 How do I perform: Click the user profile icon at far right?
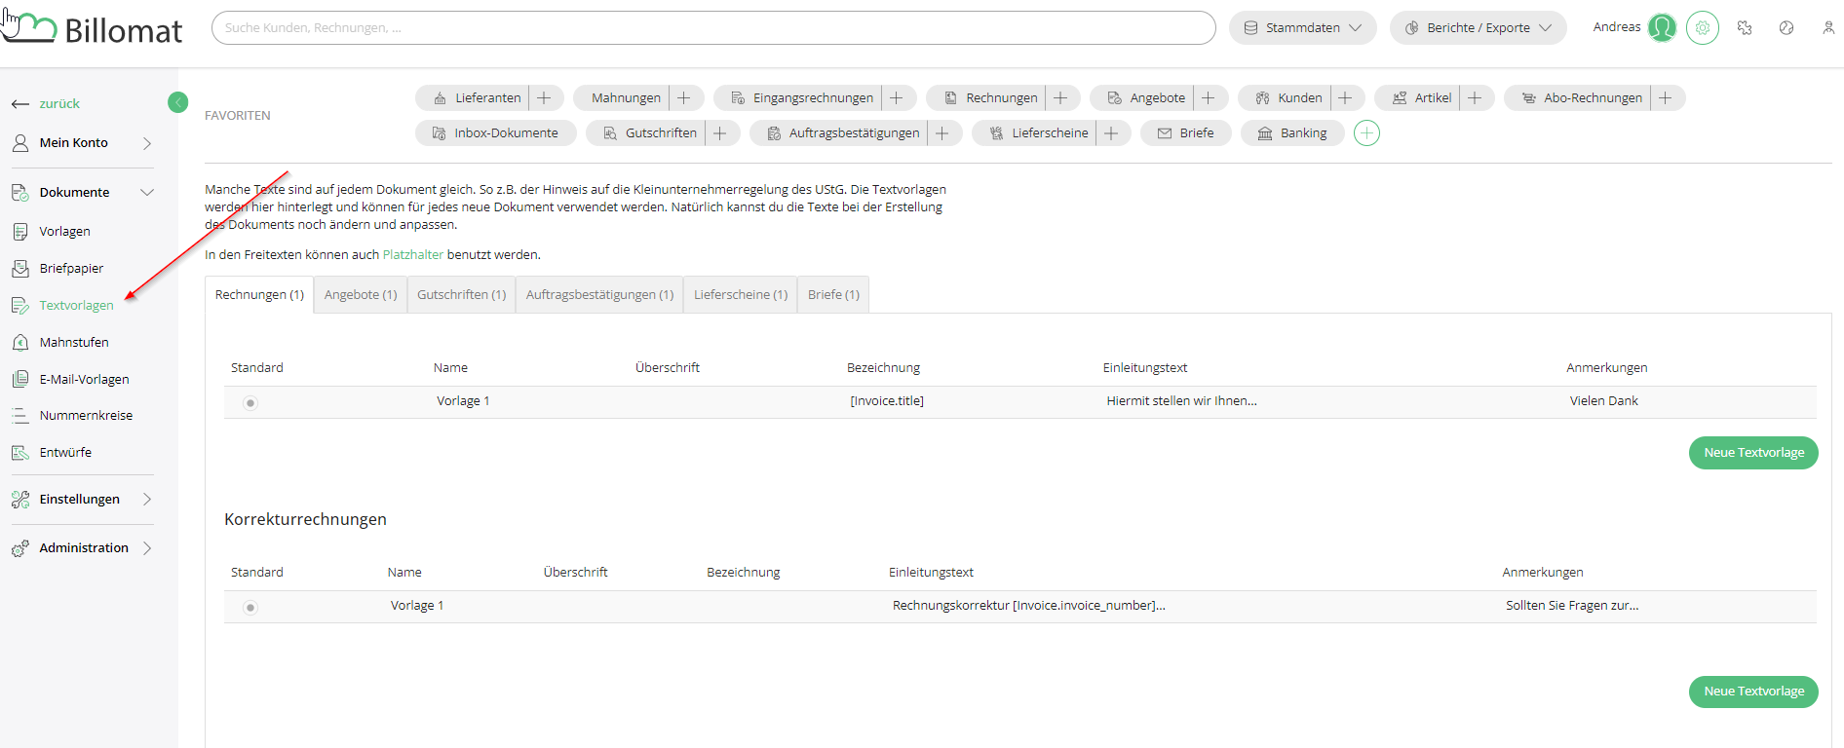point(1828,28)
